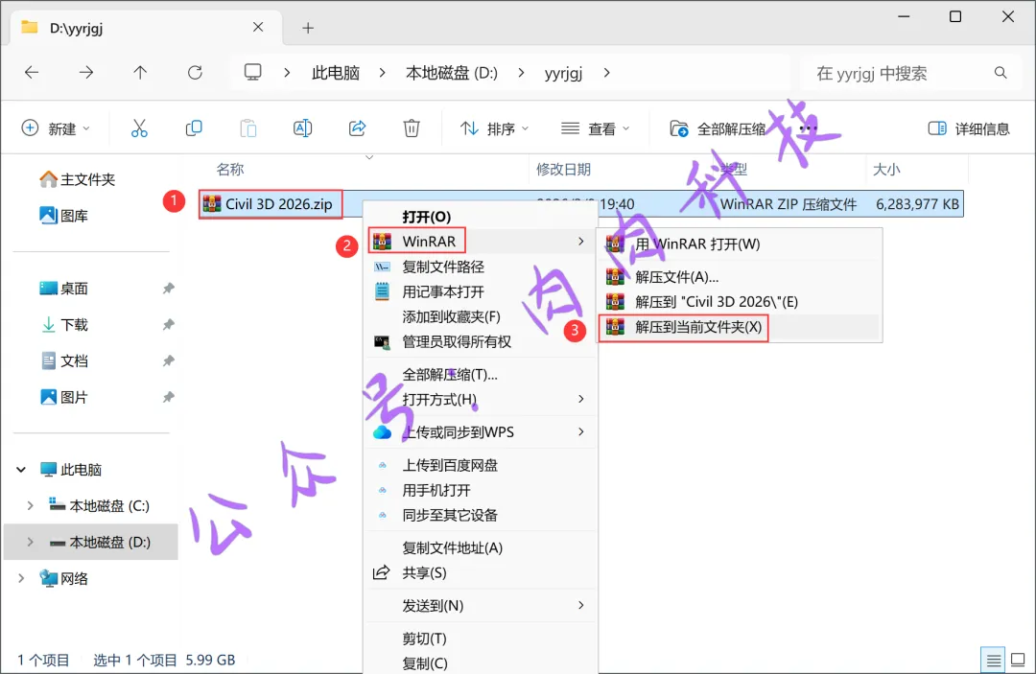1036x674 pixels.
Task: Click pin icon next to 文档
Action: click(169, 361)
